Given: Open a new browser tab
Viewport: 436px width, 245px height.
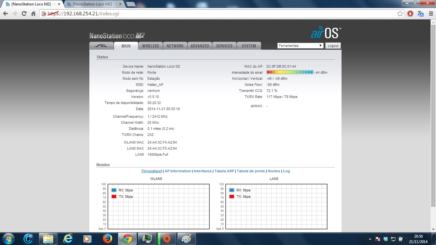Looking at the screenshot, I should (131, 4).
